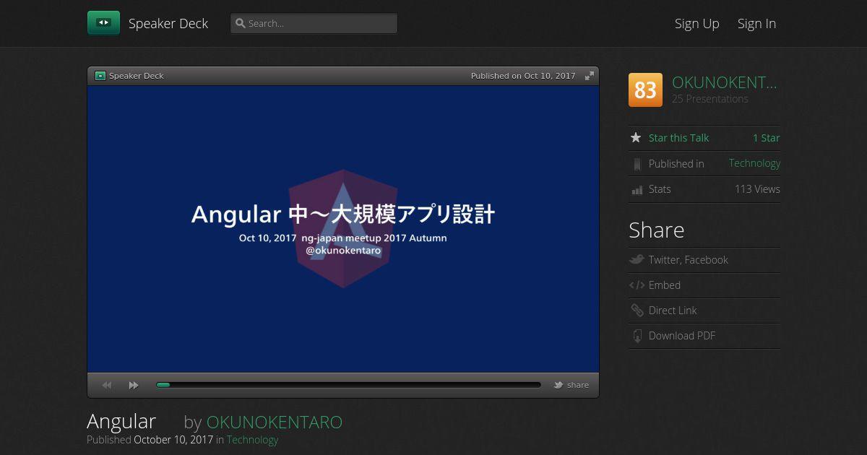Click the Embed code brackets icon
This screenshot has width=867, height=455.
point(637,285)
